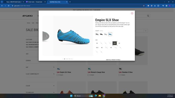Reload the page
The width and height of the screenshot is (175, 98).
click(x=8, y=6)
